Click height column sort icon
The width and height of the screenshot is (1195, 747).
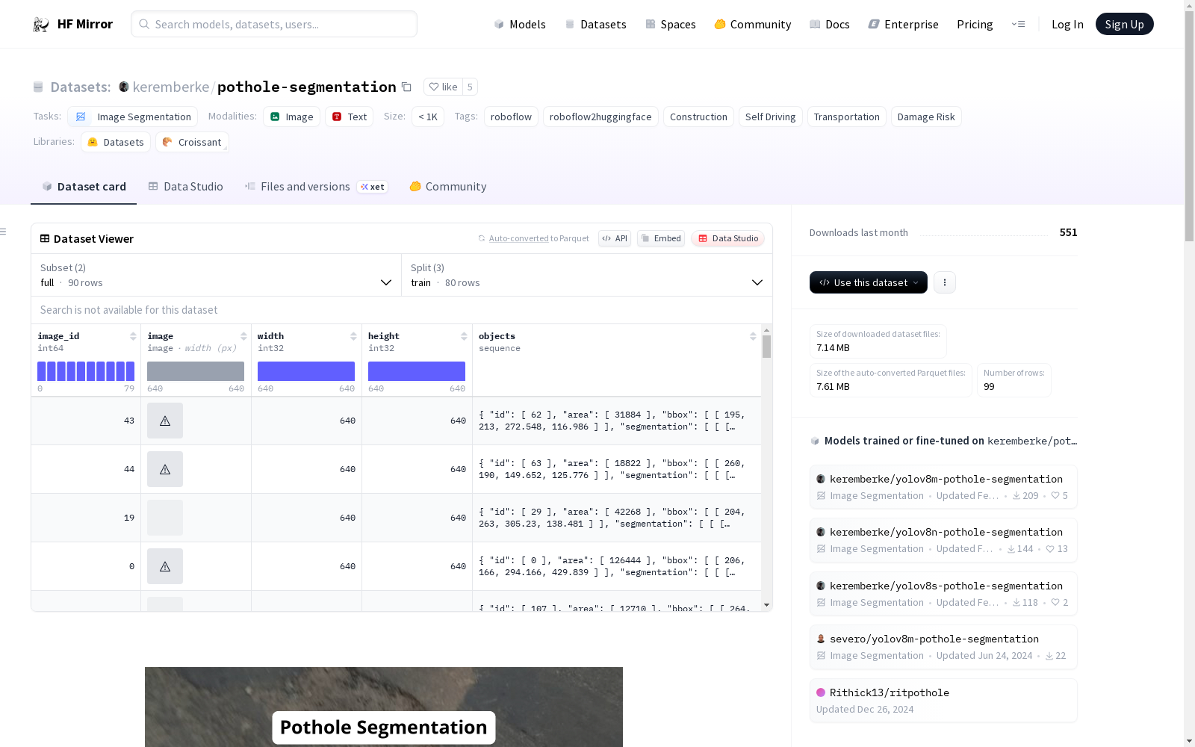point(464,336)
